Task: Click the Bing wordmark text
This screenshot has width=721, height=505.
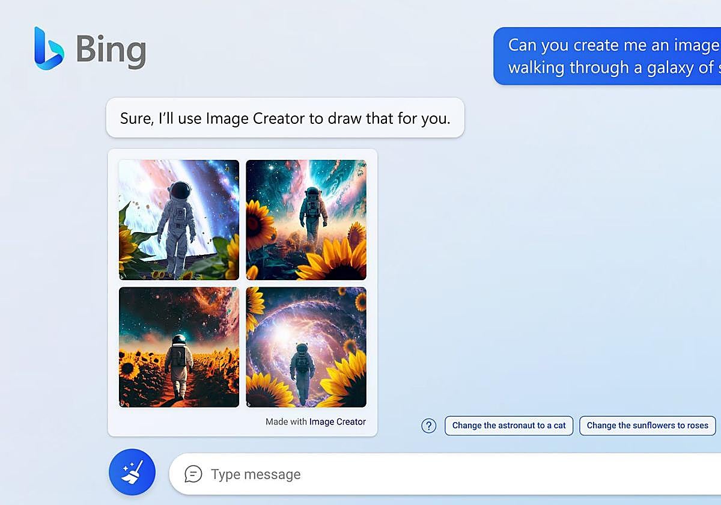Action: pos(111,49)
